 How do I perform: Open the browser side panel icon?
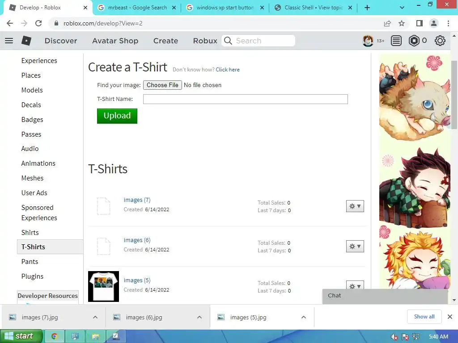tap(420, 23)
